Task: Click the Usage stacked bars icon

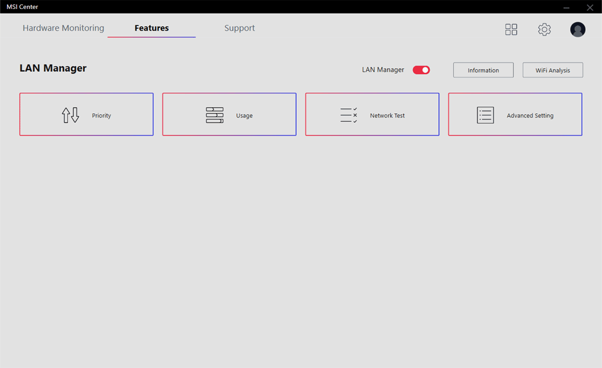Action: point(215,115)
